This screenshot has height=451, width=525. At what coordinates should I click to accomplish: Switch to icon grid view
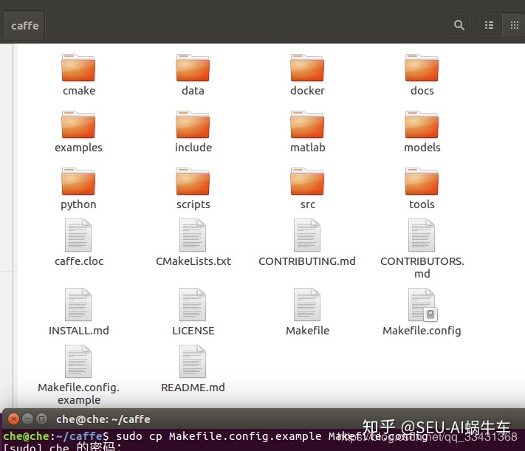coord(514,25)
